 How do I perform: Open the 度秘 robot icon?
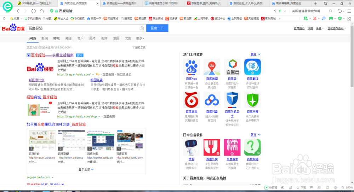[191, 147]
